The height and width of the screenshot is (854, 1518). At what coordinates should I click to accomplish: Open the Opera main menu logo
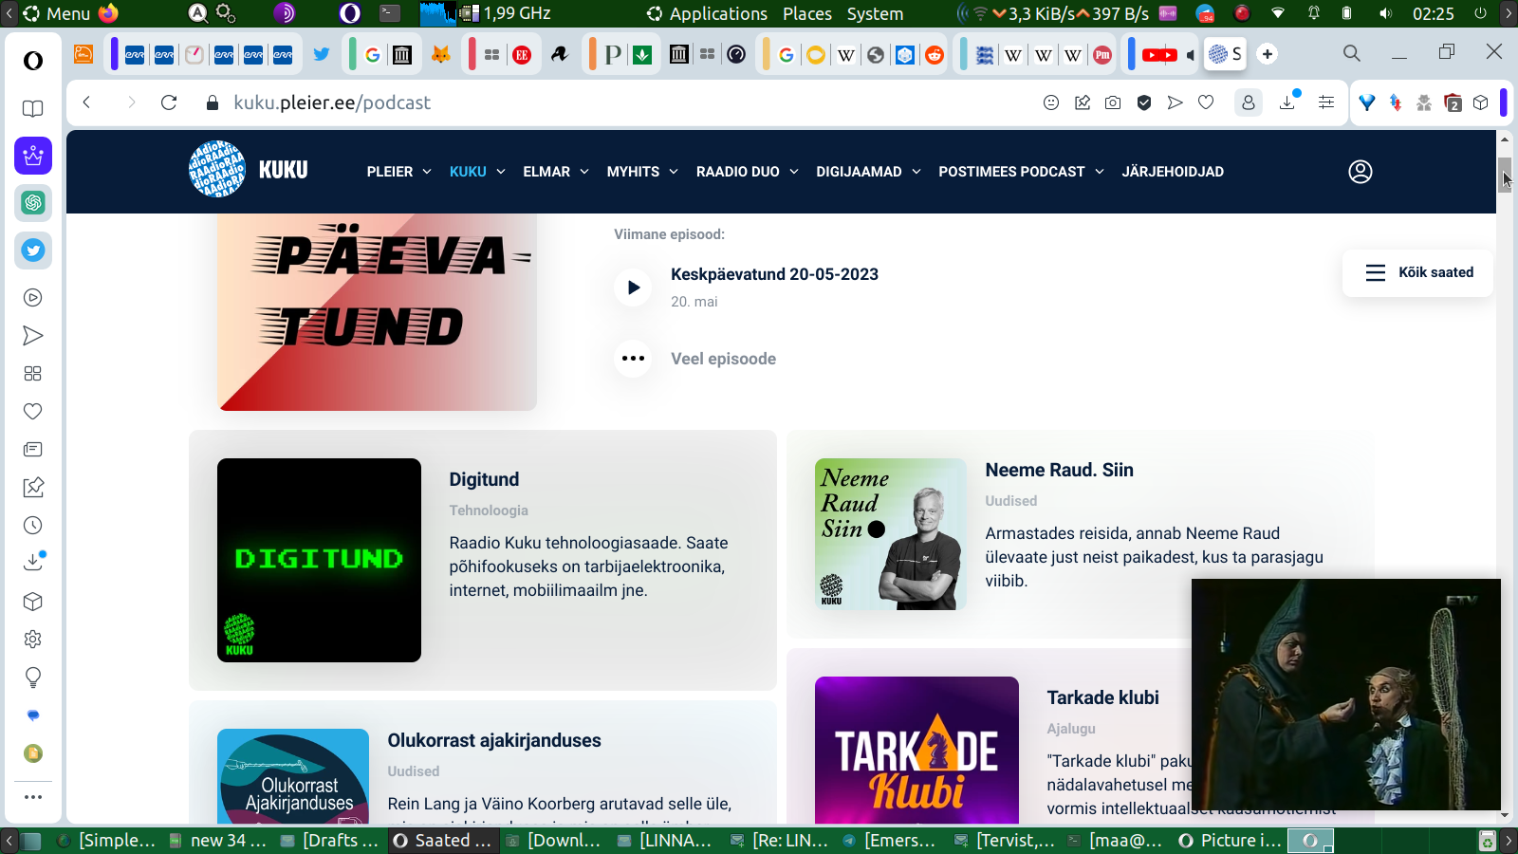click(33, 61)
